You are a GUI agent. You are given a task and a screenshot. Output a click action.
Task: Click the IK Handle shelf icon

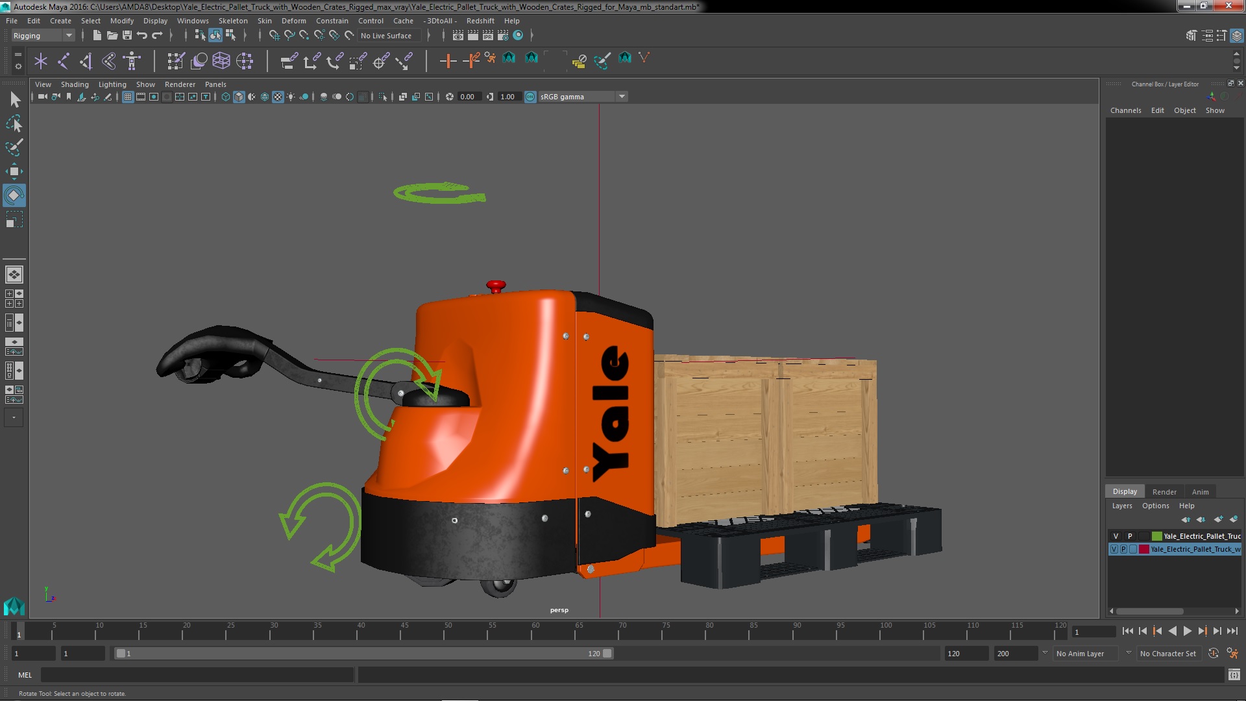86,61
